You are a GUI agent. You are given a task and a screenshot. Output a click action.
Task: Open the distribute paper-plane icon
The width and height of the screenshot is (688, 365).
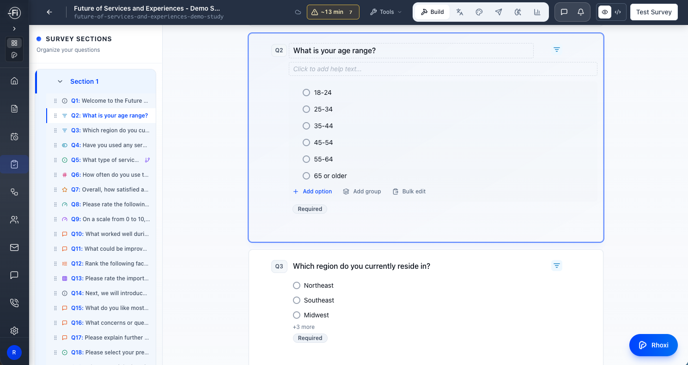click(x=499, y=12)
